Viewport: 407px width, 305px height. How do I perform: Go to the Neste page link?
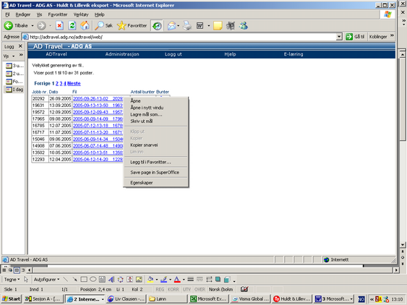tap(74, 84)
